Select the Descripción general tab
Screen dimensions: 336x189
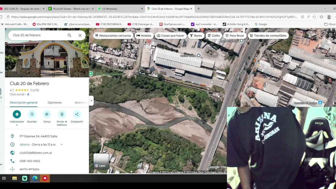[24, 103]
